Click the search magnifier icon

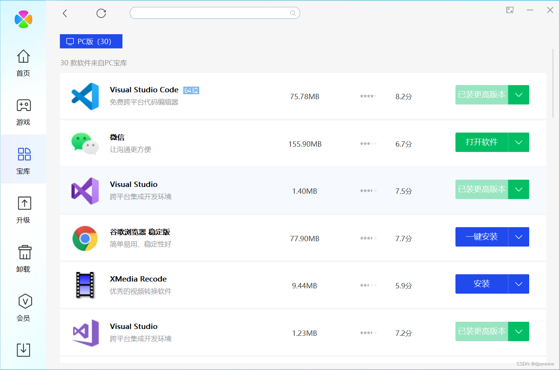pyautogui.click(x=292, y=13)
